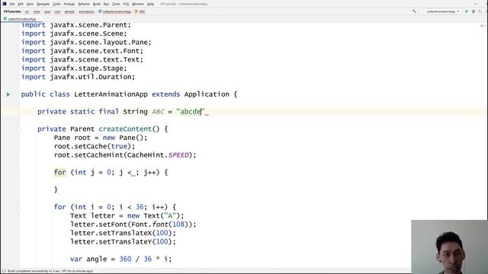Click the java breadcrumb
The image size is (488, 274).
click(47, 11)
